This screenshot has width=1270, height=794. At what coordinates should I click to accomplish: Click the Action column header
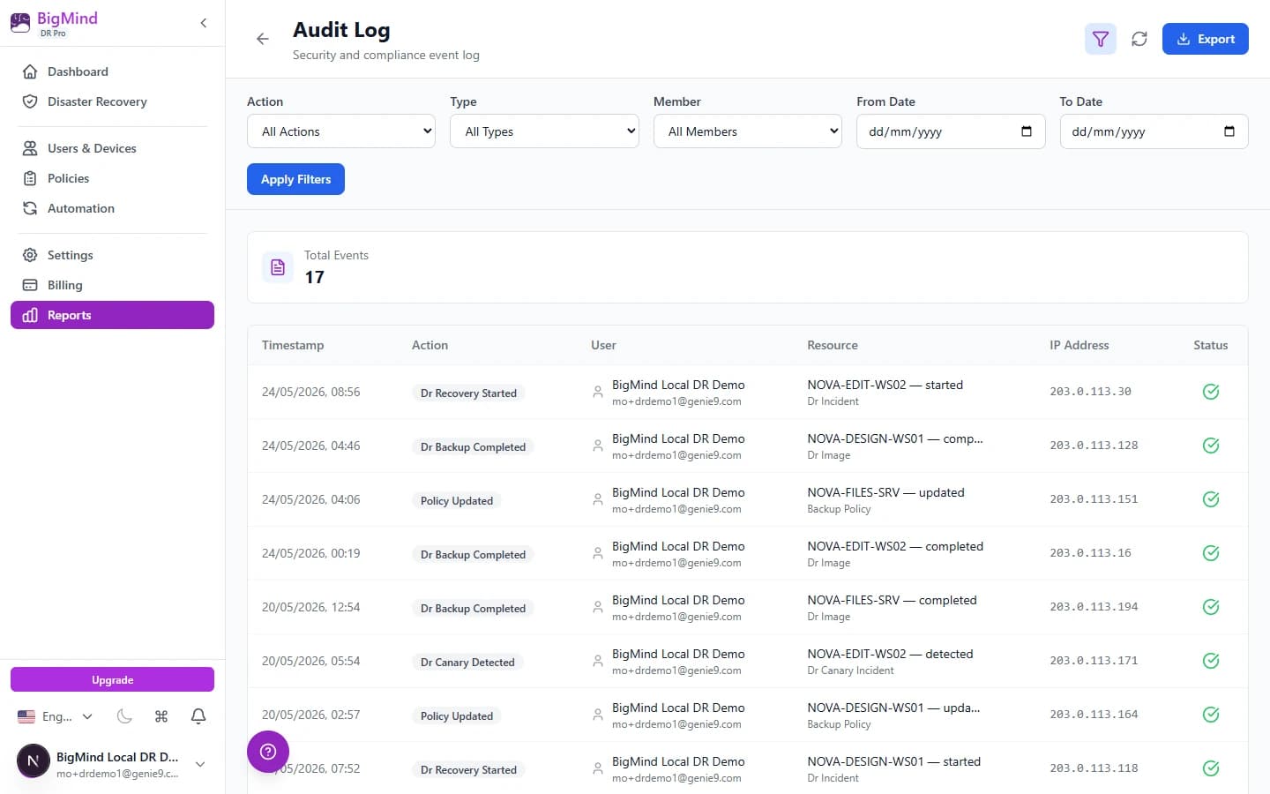(430, 345)
